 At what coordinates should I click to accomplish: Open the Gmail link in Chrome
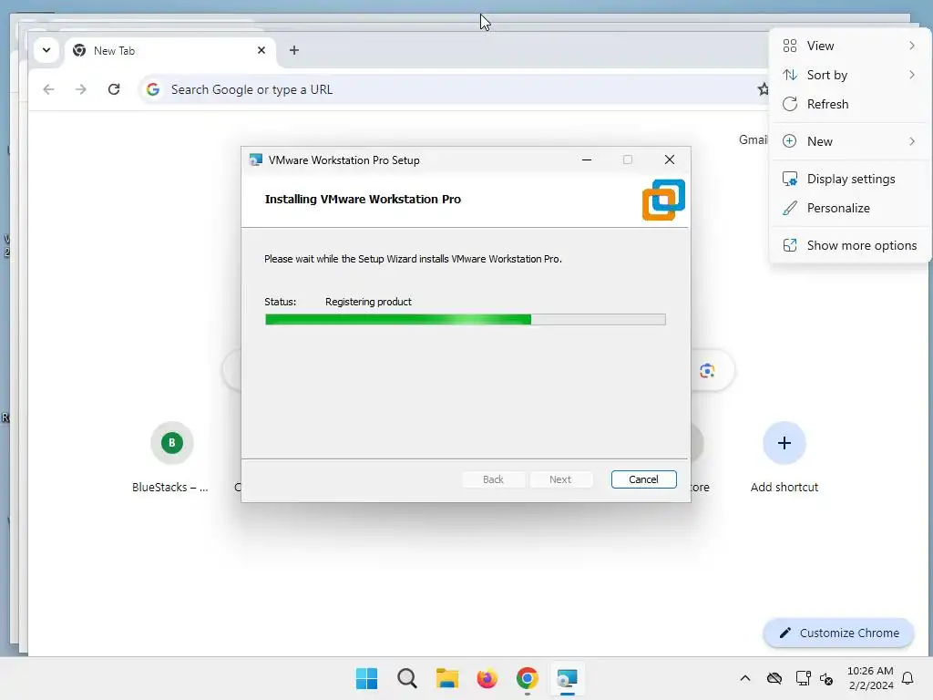coord(754,139)
